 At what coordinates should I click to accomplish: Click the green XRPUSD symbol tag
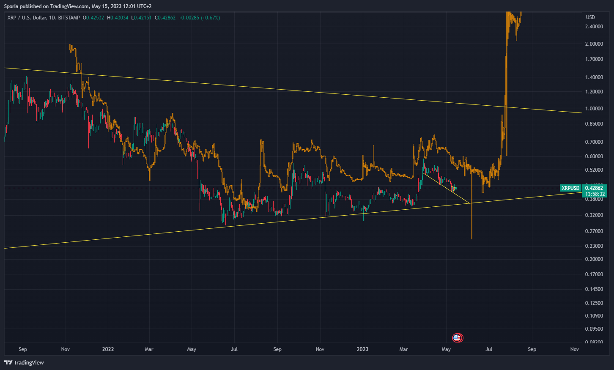click(570, 188)
